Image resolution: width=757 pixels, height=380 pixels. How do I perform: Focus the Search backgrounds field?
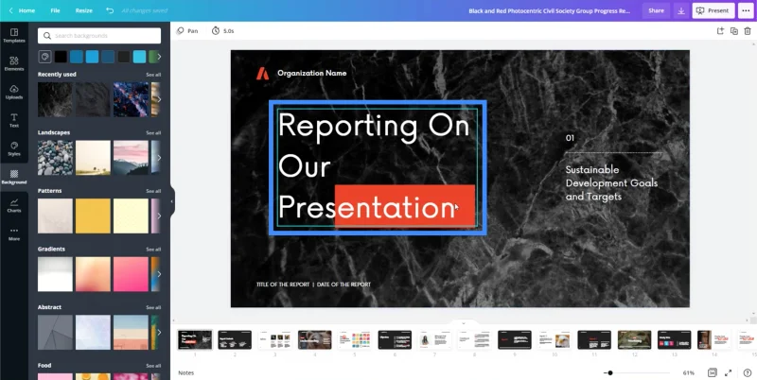coord(99,36)
